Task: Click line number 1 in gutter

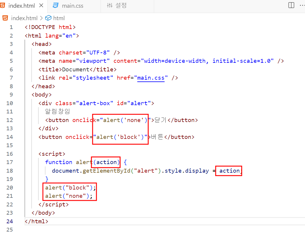Action: [11, 27]
